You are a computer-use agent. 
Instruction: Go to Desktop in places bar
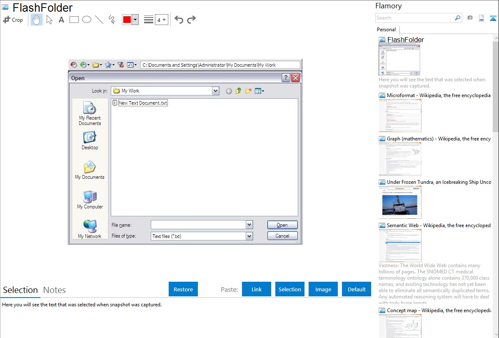click(90, 141)
